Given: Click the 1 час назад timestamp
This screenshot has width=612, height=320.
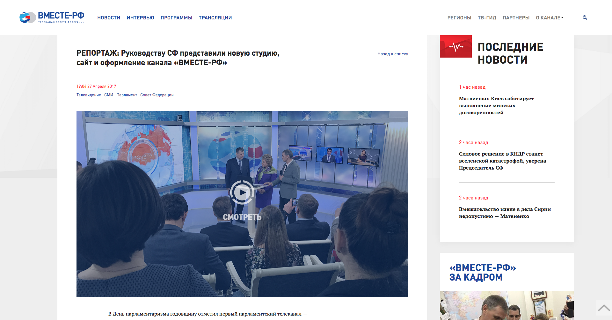Looking at the screenshot, I should [472, 87].
